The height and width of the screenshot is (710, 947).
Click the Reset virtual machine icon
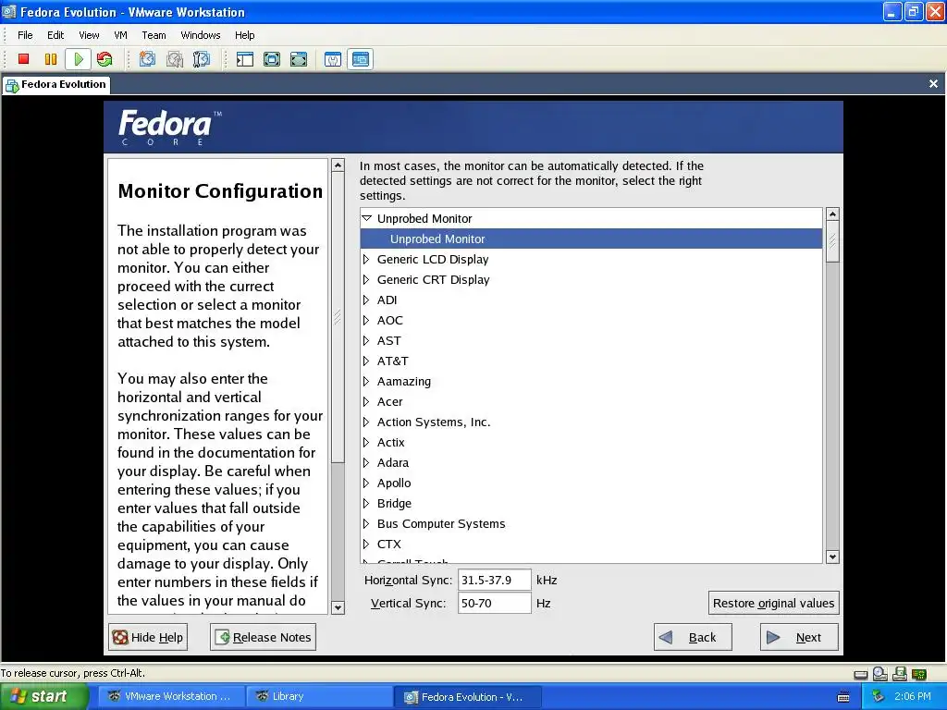click(x=105, y=59)
